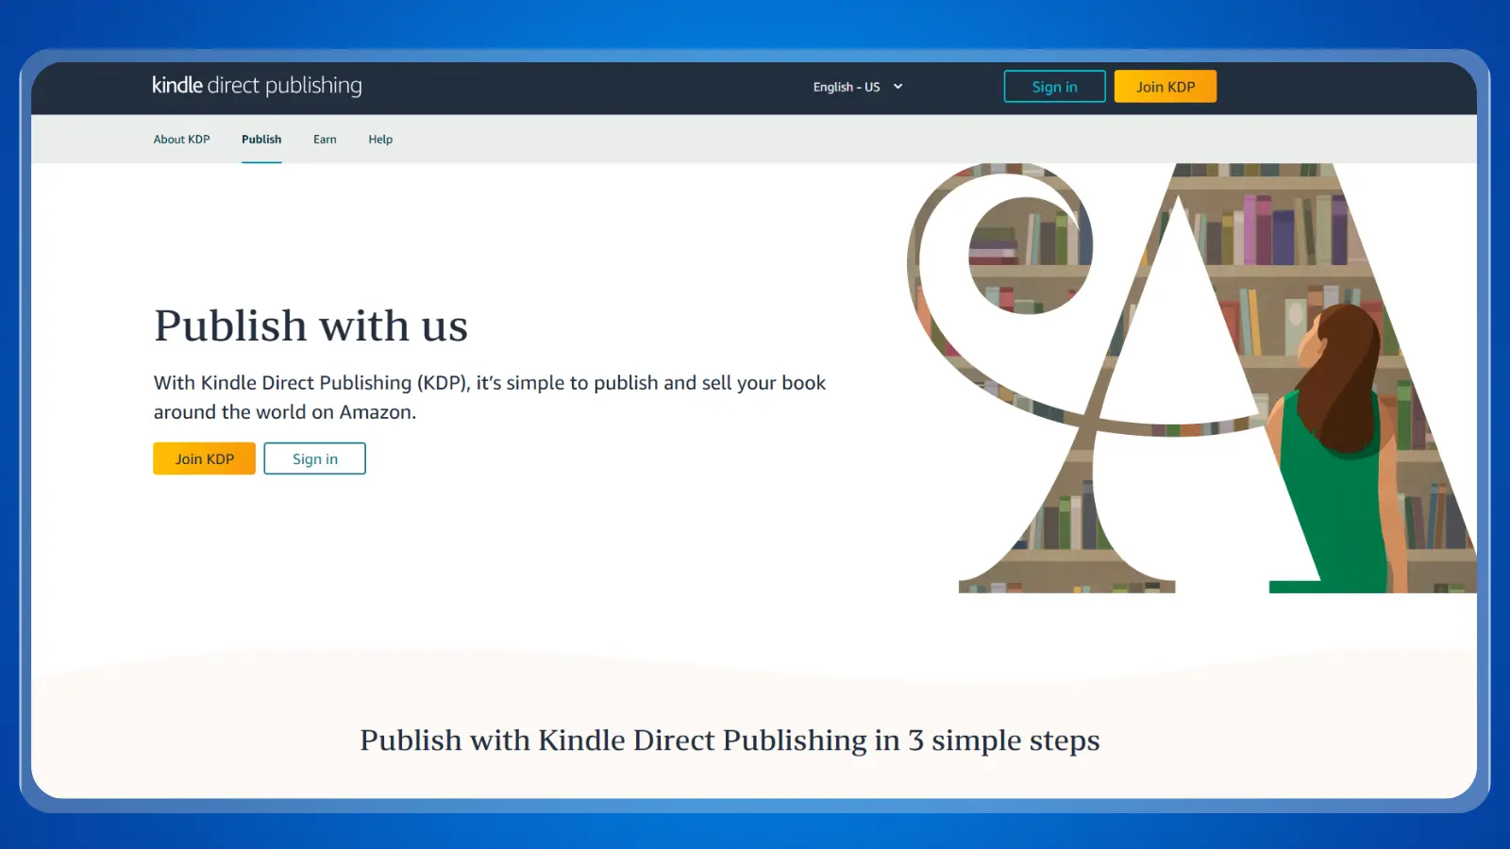This screenshot has width=1510, height=849.
Task: Open the English - US language dropdown
Action: 858,87
